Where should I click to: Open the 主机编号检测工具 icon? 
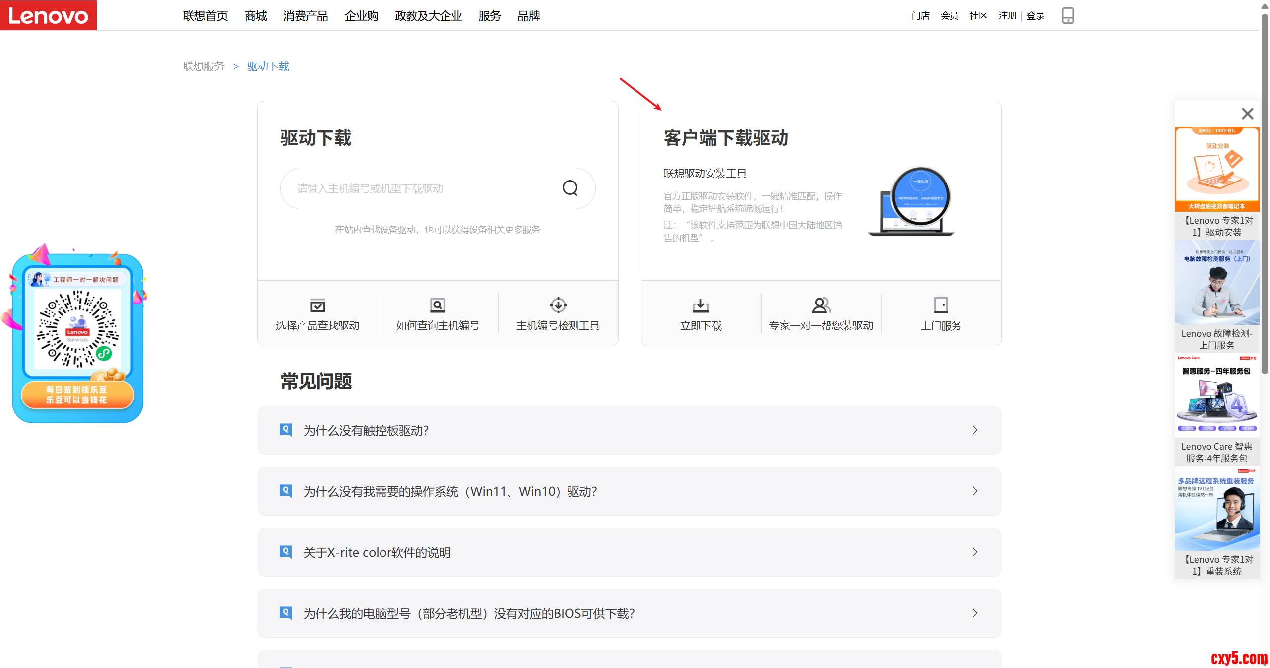point(558,305)
